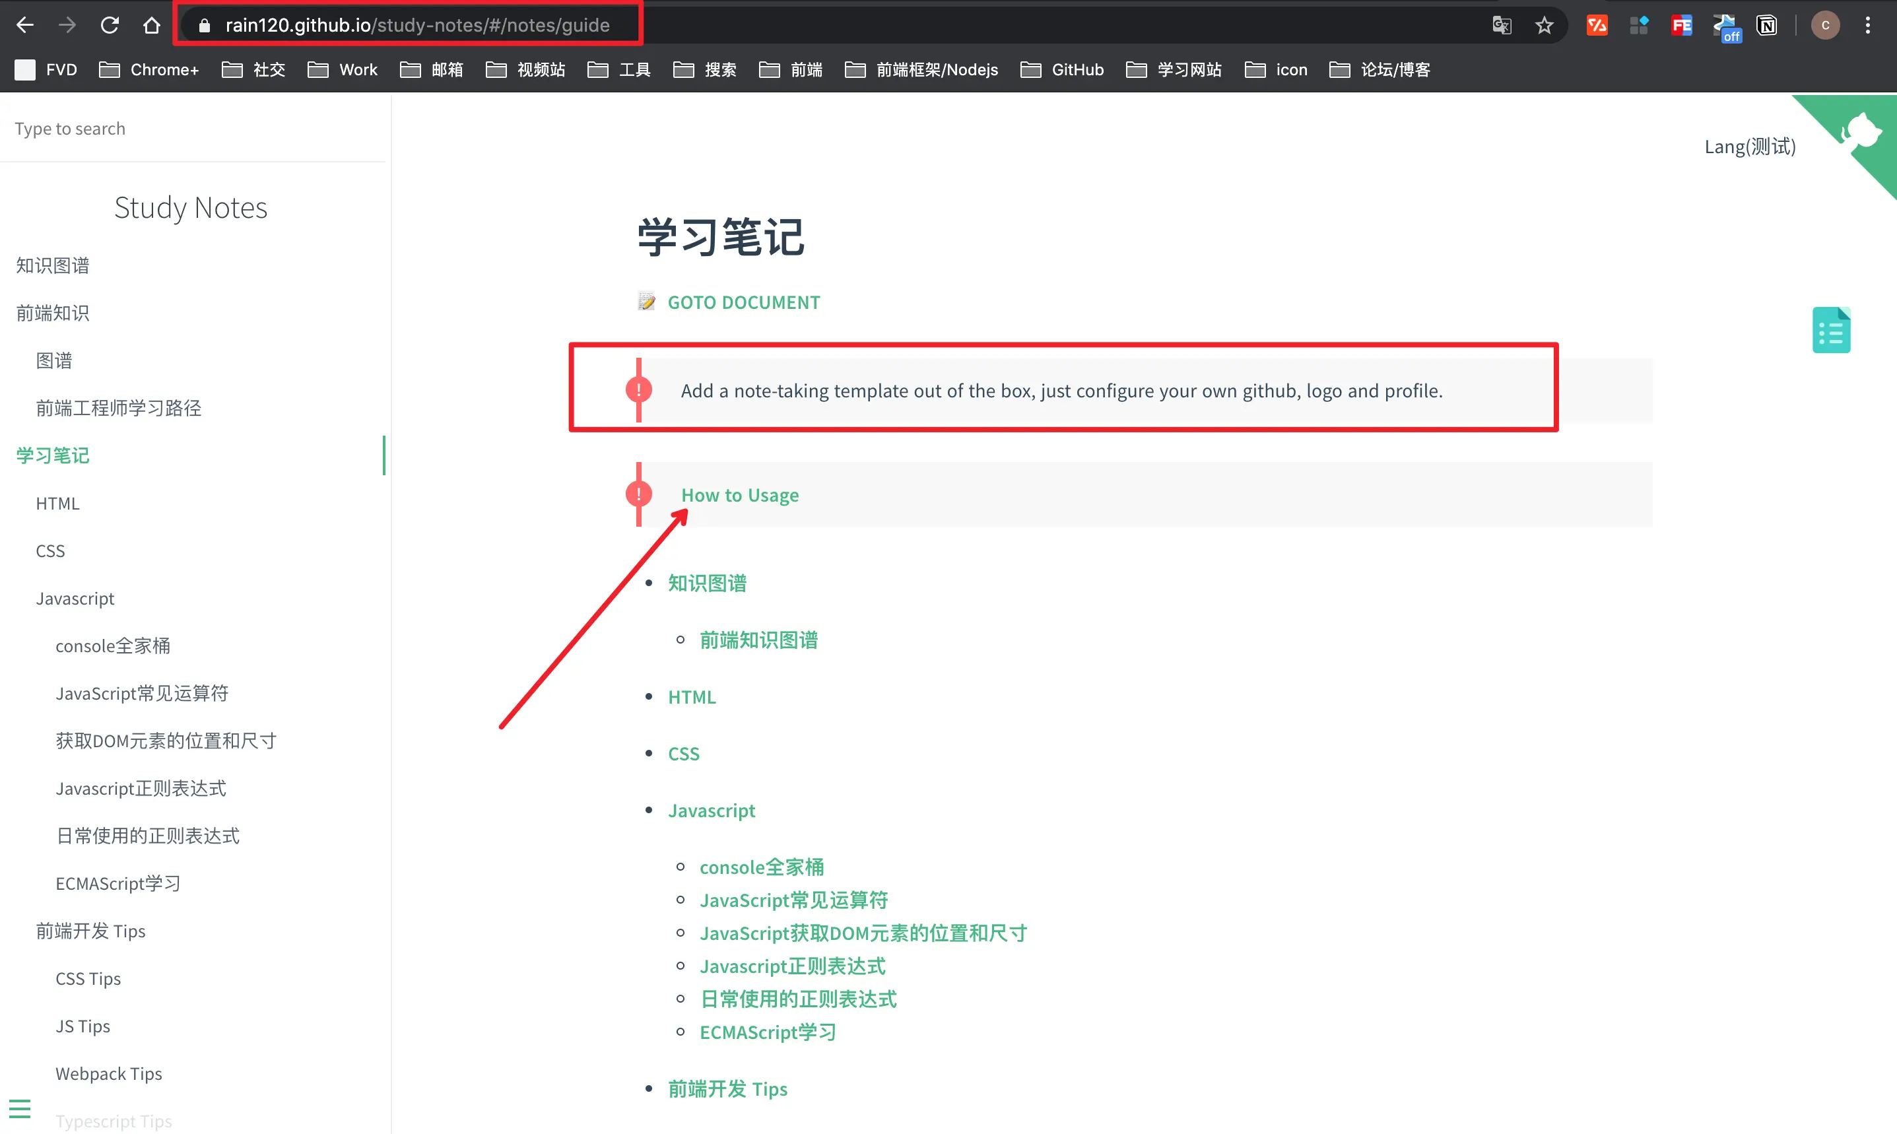This screenshot has width=1897, height=1134.
Task: Open Google Translate icon in address bar
Action: (1501, 25)
